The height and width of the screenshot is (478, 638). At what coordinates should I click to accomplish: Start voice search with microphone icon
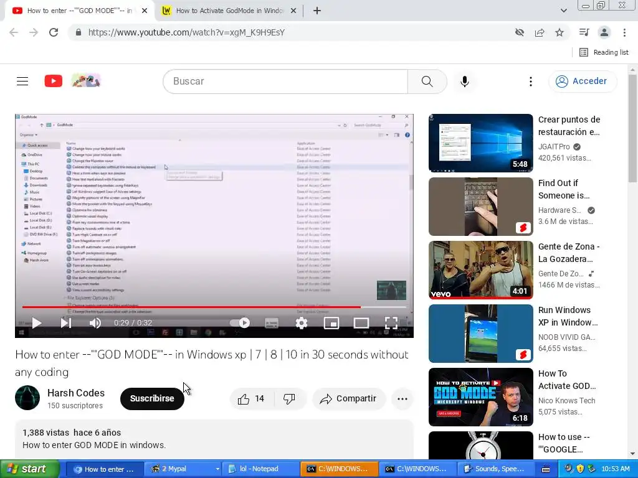coord(465,82)
